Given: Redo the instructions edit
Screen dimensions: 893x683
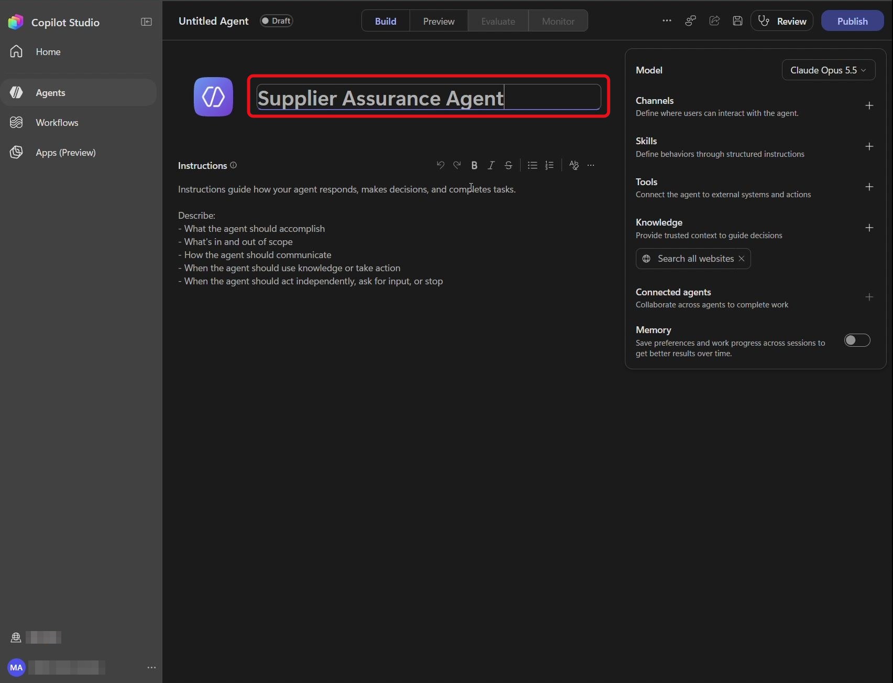Looking at the screenshot, I should [x=457, y=165].
